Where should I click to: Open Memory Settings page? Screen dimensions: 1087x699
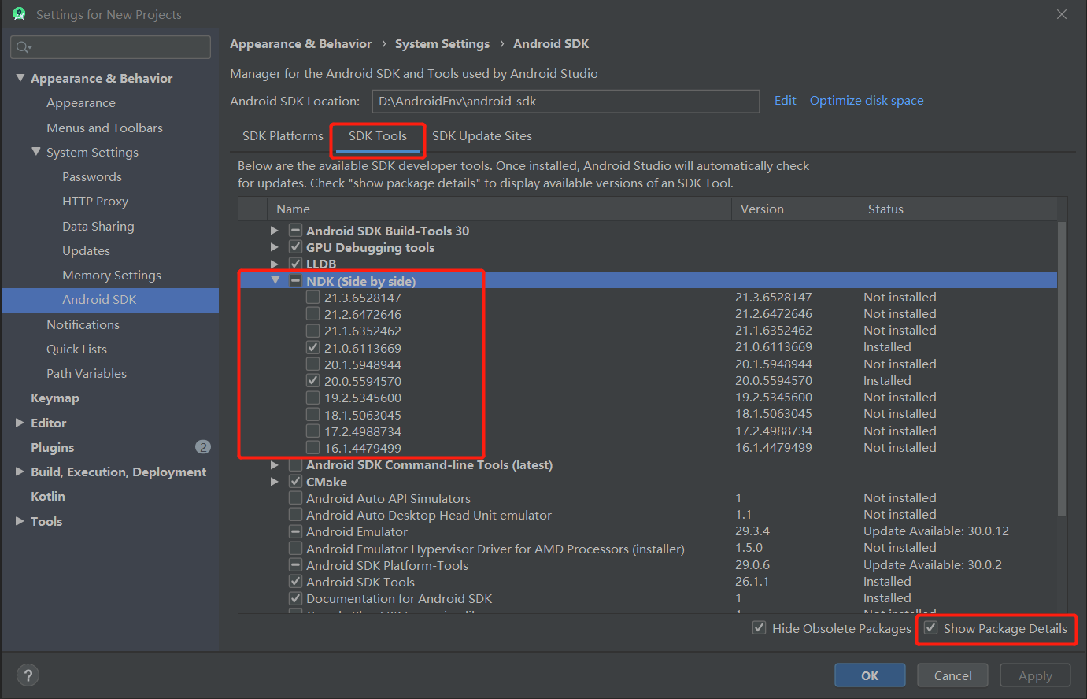[x=112, y=275]
